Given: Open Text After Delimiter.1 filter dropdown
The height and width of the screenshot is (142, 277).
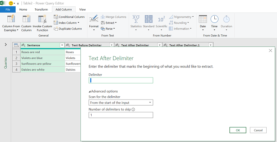Looking at the screenshot, I should [211, 45].
